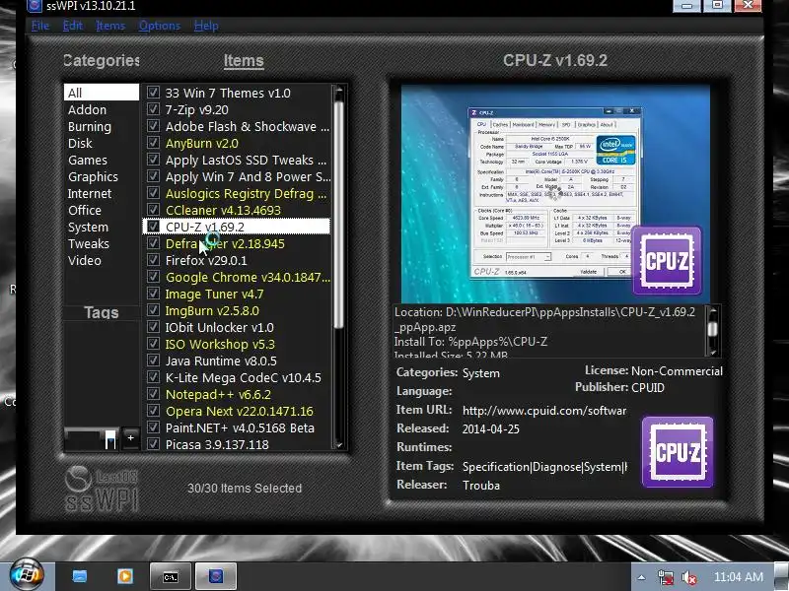Select Apply LastOS SSD Tweaks item
This screenshot has width=789, height=591.
pyautogui.click(x=246, y=160)
